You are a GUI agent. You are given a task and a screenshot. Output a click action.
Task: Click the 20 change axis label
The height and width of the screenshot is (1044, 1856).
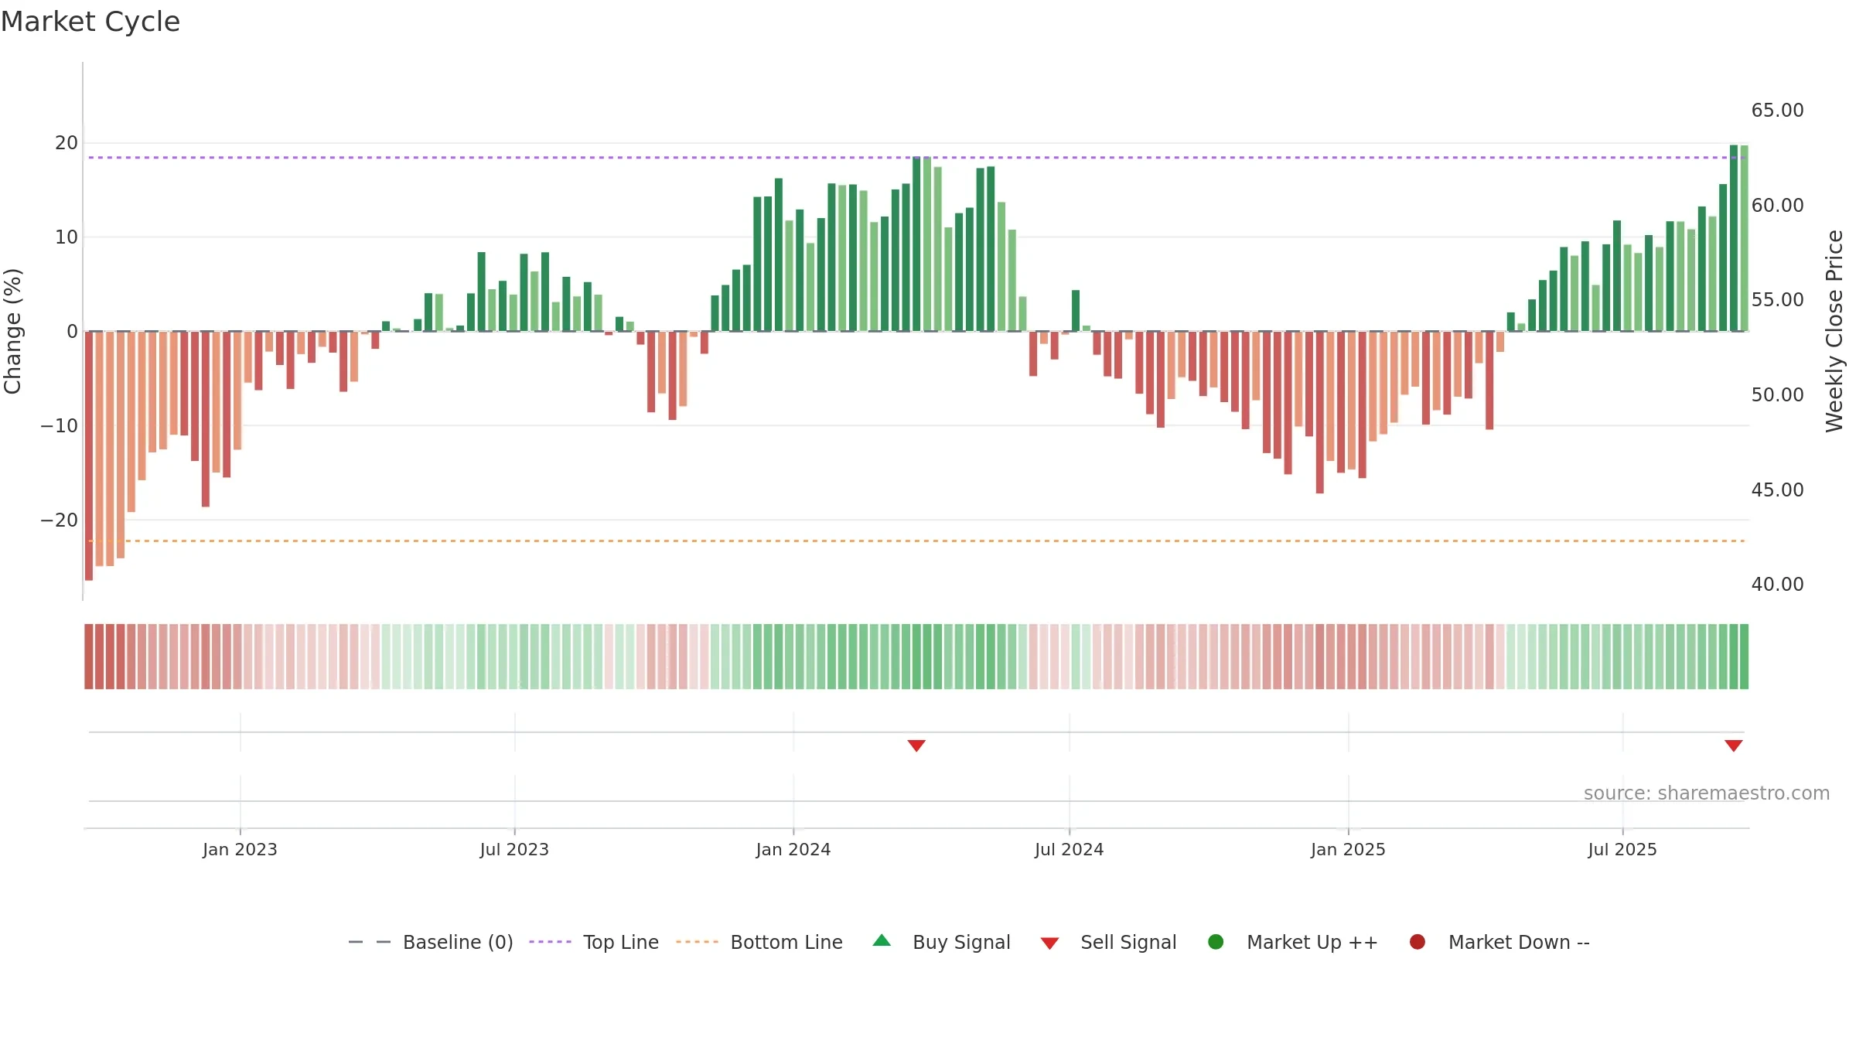point(67,143)
